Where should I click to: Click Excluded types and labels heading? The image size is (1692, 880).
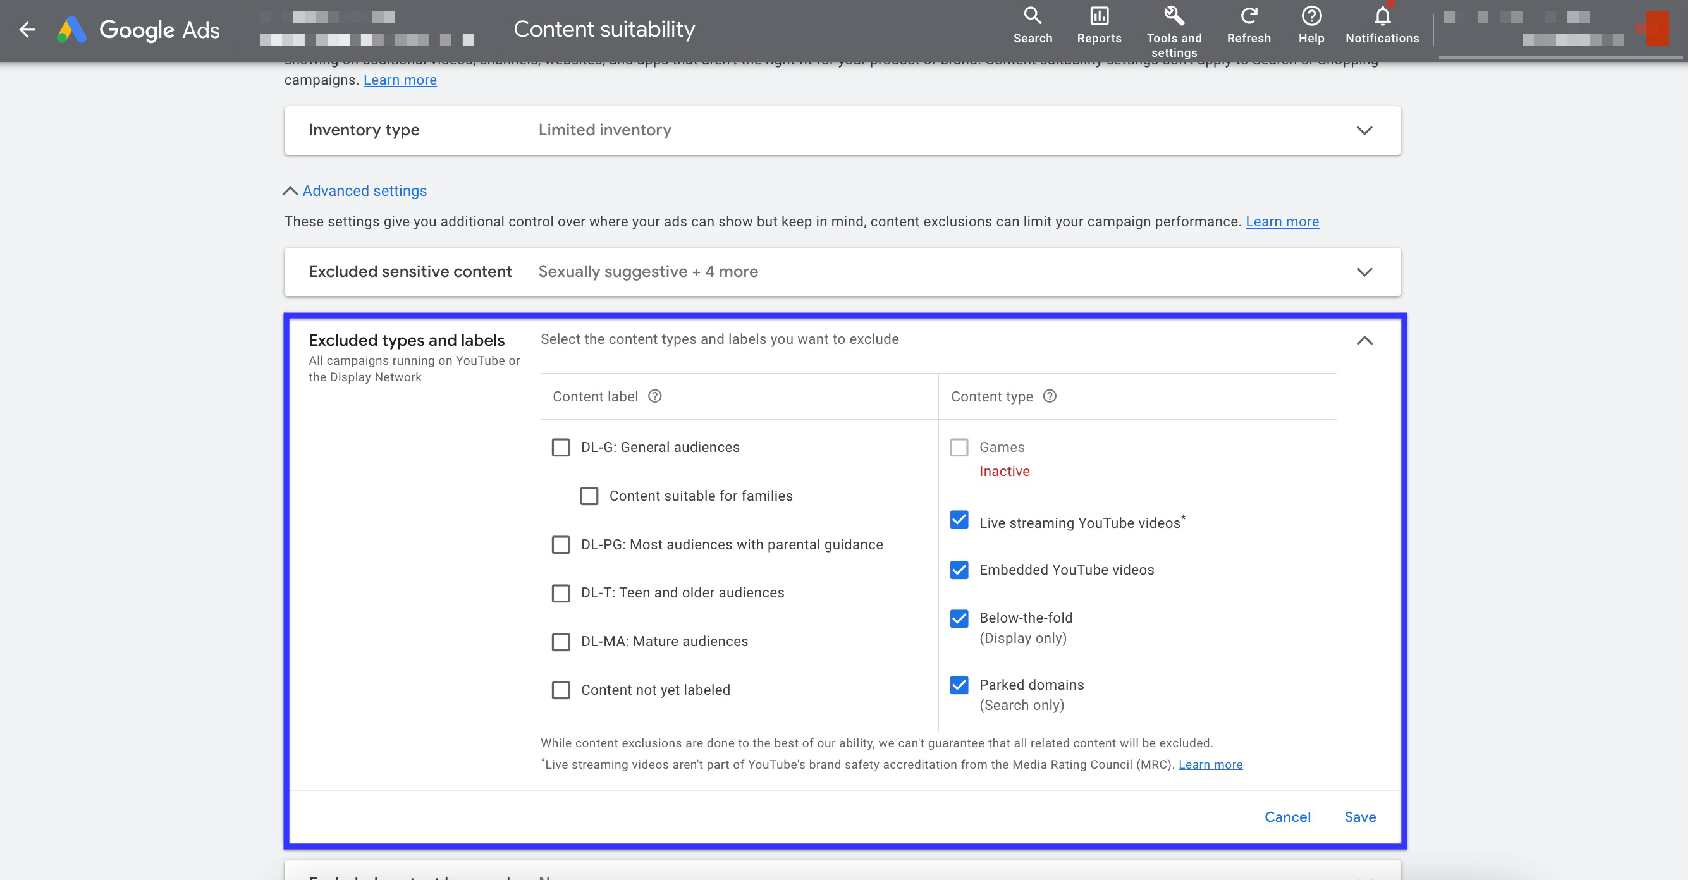pyautogui.click(x=406, y=340)
